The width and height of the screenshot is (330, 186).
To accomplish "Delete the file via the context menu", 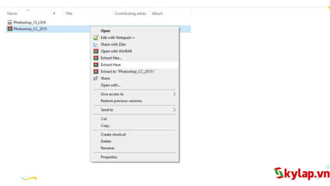I will [106, 141].
